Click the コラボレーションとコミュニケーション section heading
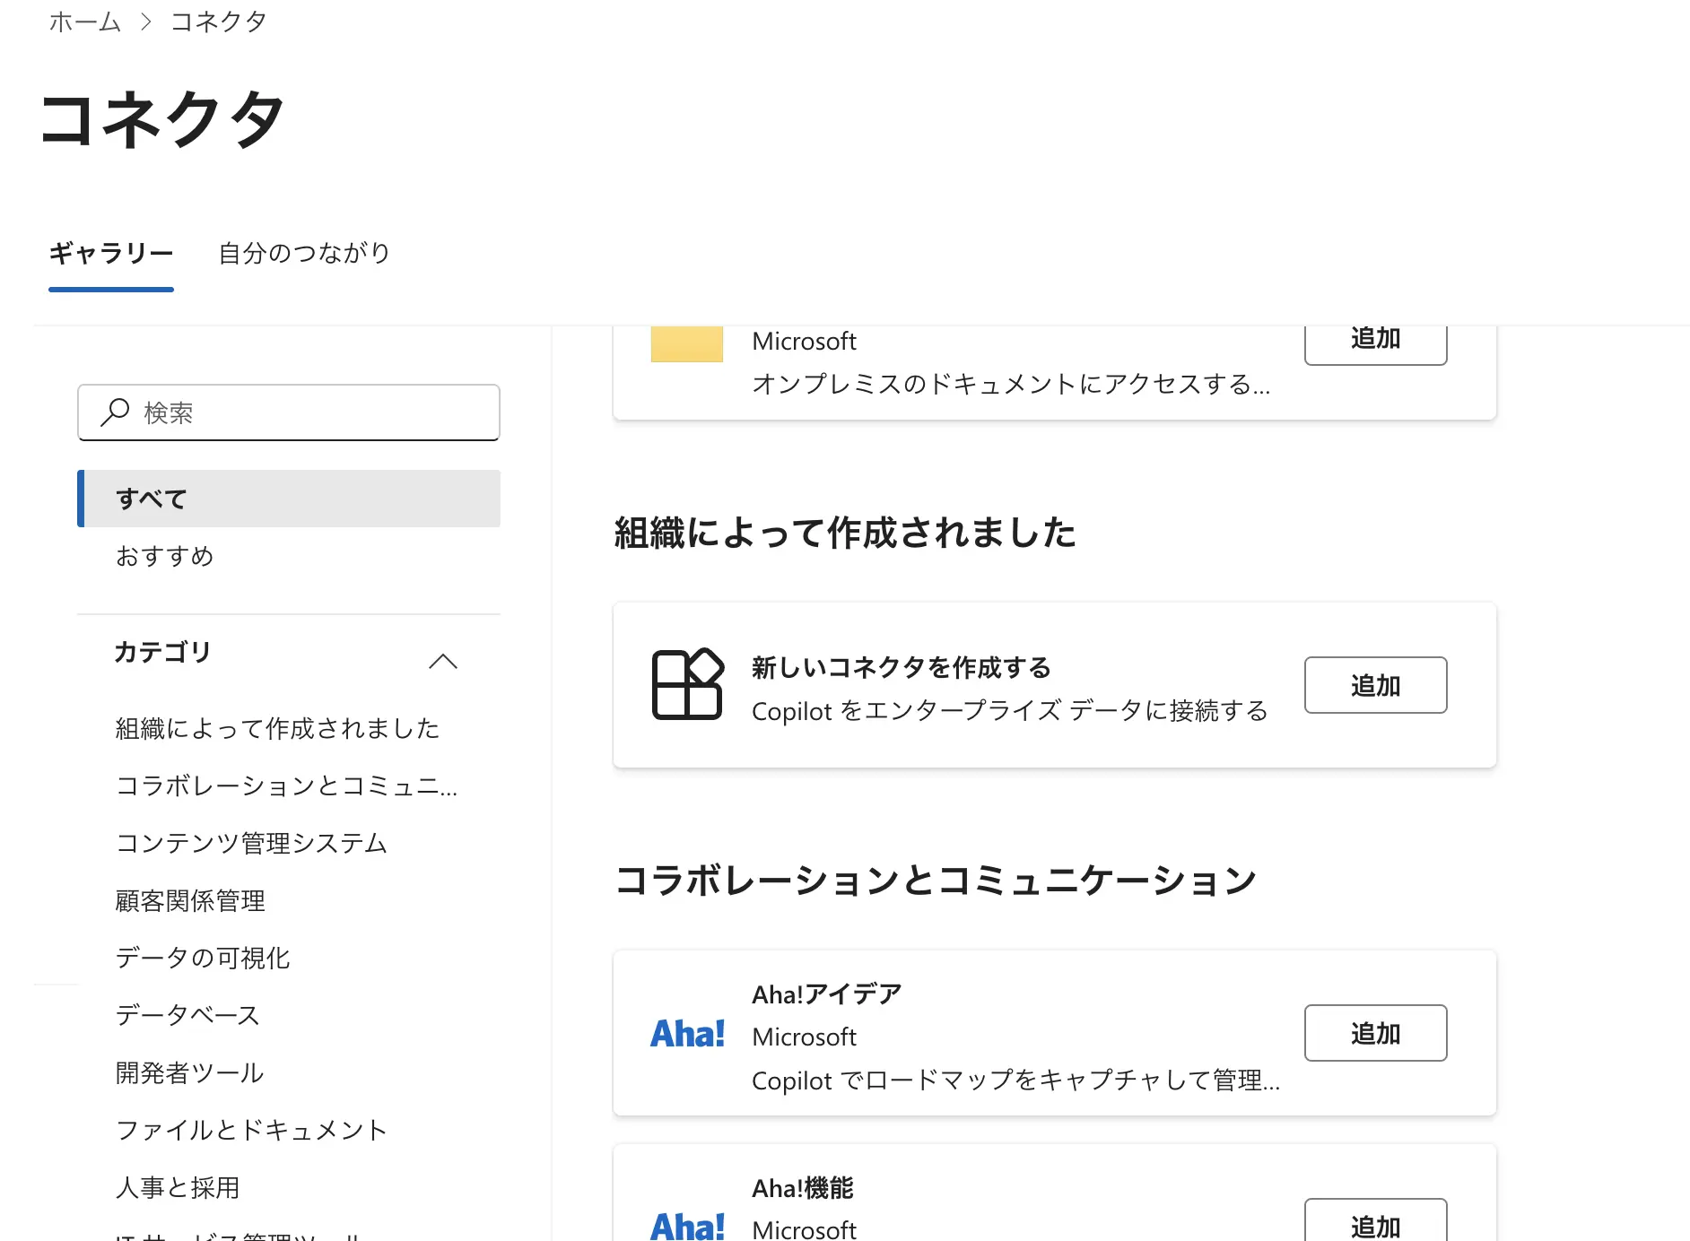This screenshot has height=1241, width=1690. pyautogui.click(x=936, y=880)
